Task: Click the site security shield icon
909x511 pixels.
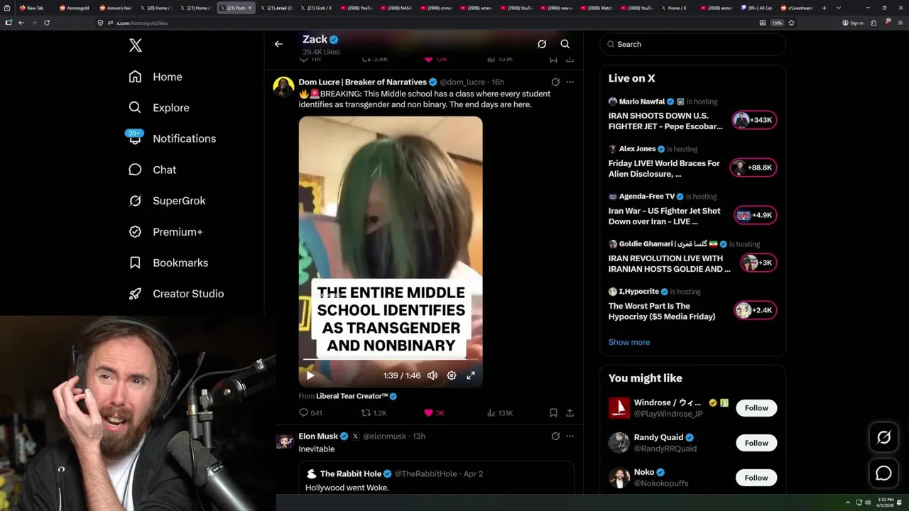Action: click(x=101, y=23)
